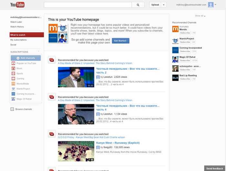
Task: Click the Get Started button
Action: (x=121, y=41)
